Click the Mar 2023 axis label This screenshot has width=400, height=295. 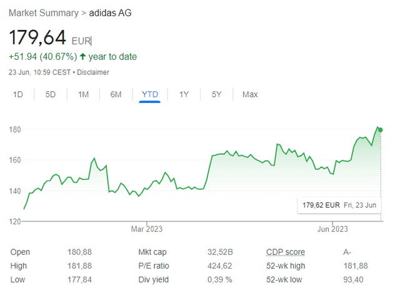[147, 229]
